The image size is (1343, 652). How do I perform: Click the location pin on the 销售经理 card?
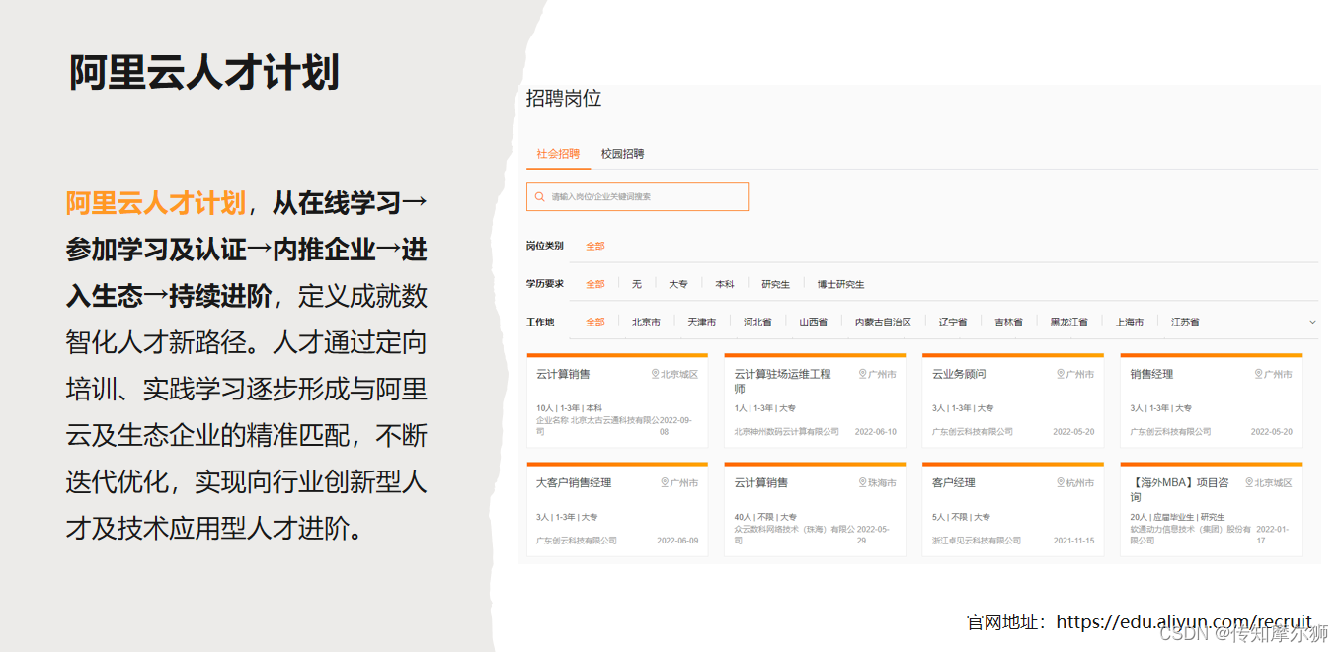(1258, 375)
